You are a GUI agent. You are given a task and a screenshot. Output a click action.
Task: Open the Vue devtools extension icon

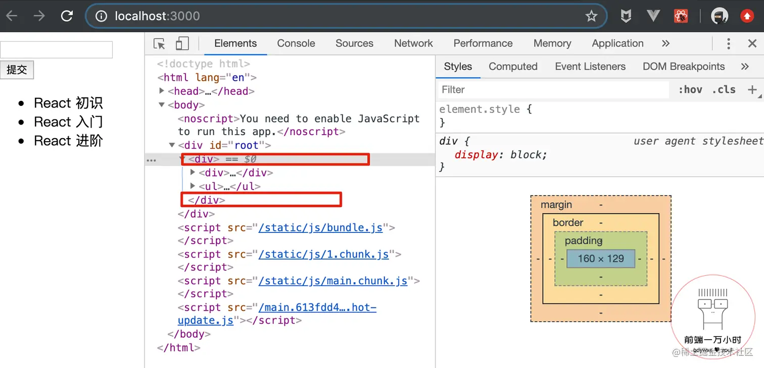point(653,16)
